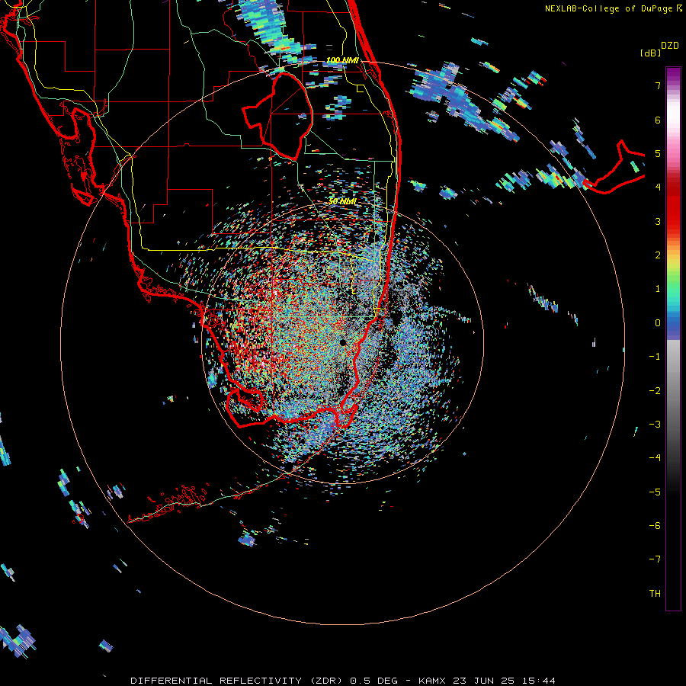Click the 5 tick label on color scale

tap(658, 153)
